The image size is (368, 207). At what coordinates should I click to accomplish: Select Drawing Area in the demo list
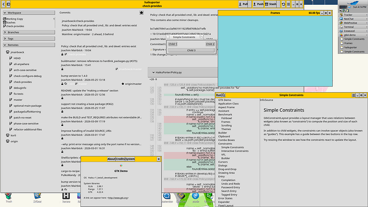click(x=226, y=173)
